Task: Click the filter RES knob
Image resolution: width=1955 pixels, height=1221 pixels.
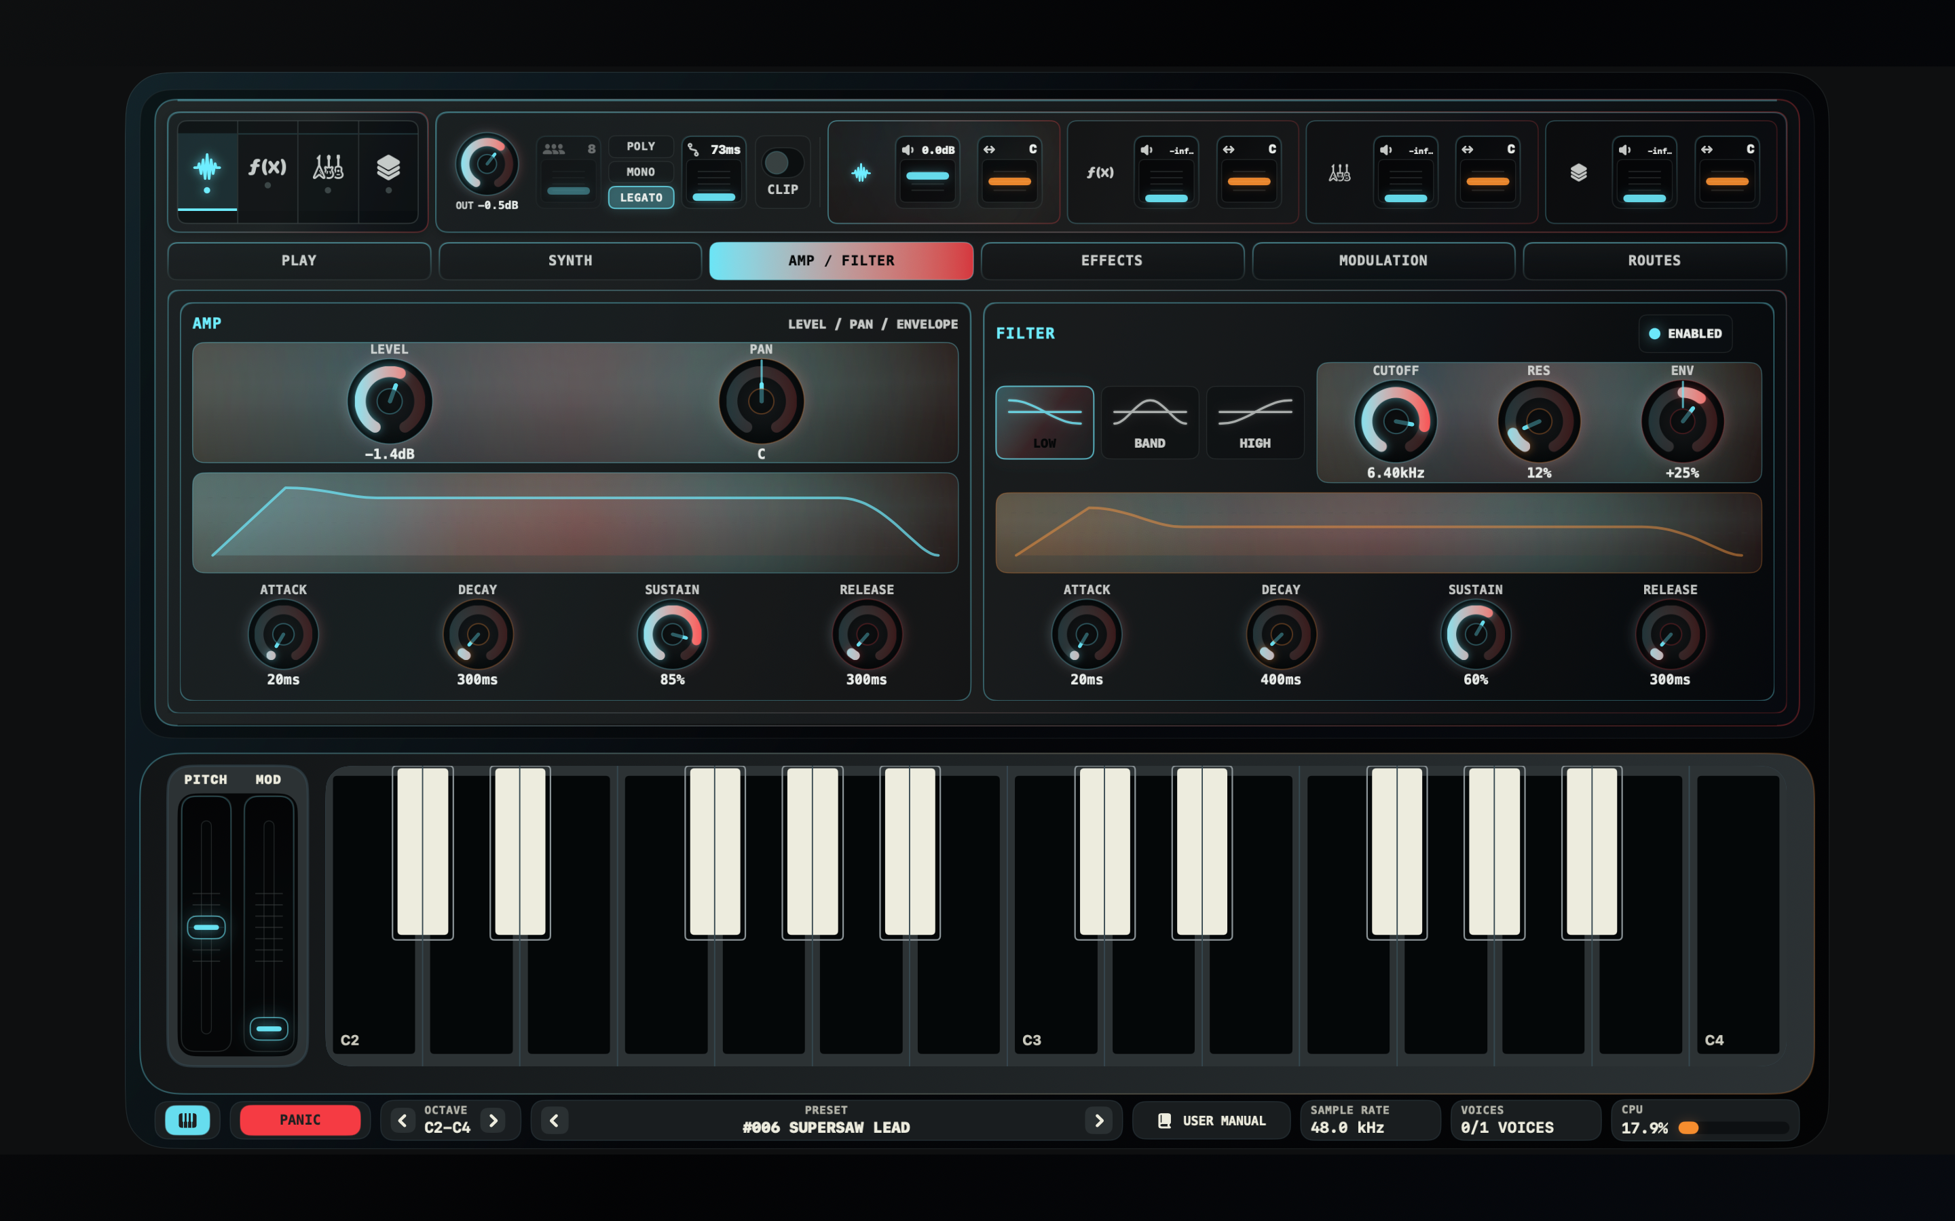Action: (x=1539, y=423)
